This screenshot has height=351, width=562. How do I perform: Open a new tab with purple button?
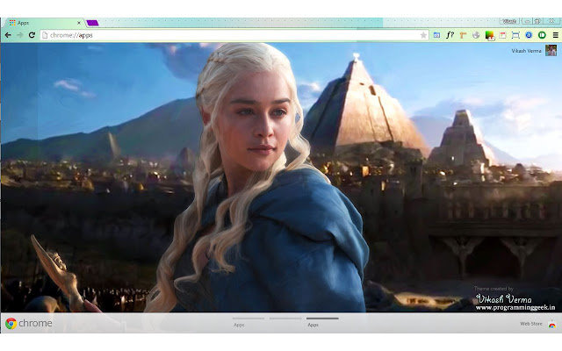click(x=92, y=23)
